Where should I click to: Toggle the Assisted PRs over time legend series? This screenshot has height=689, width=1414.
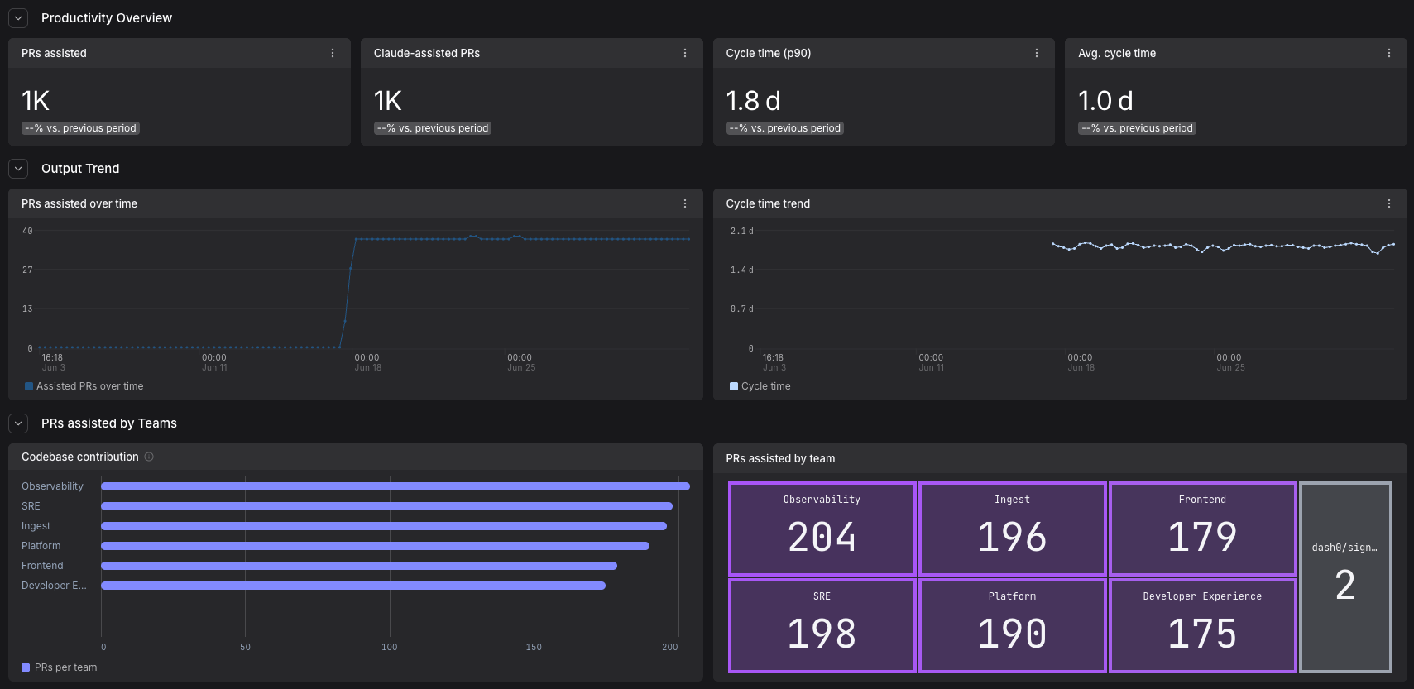84,386
